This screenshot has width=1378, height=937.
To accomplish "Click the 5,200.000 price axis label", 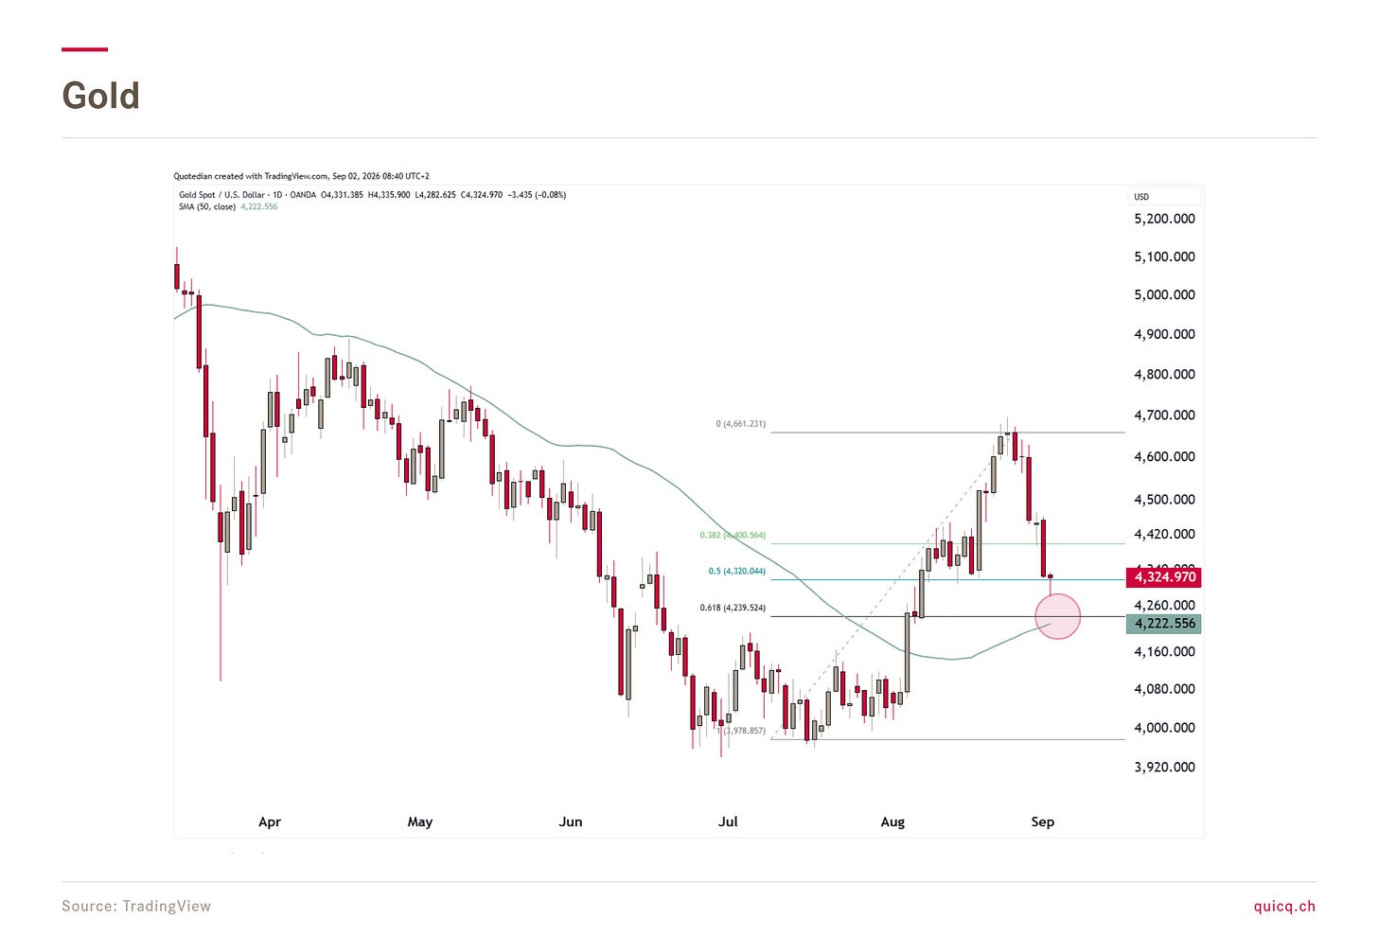I will [1164, 219].
